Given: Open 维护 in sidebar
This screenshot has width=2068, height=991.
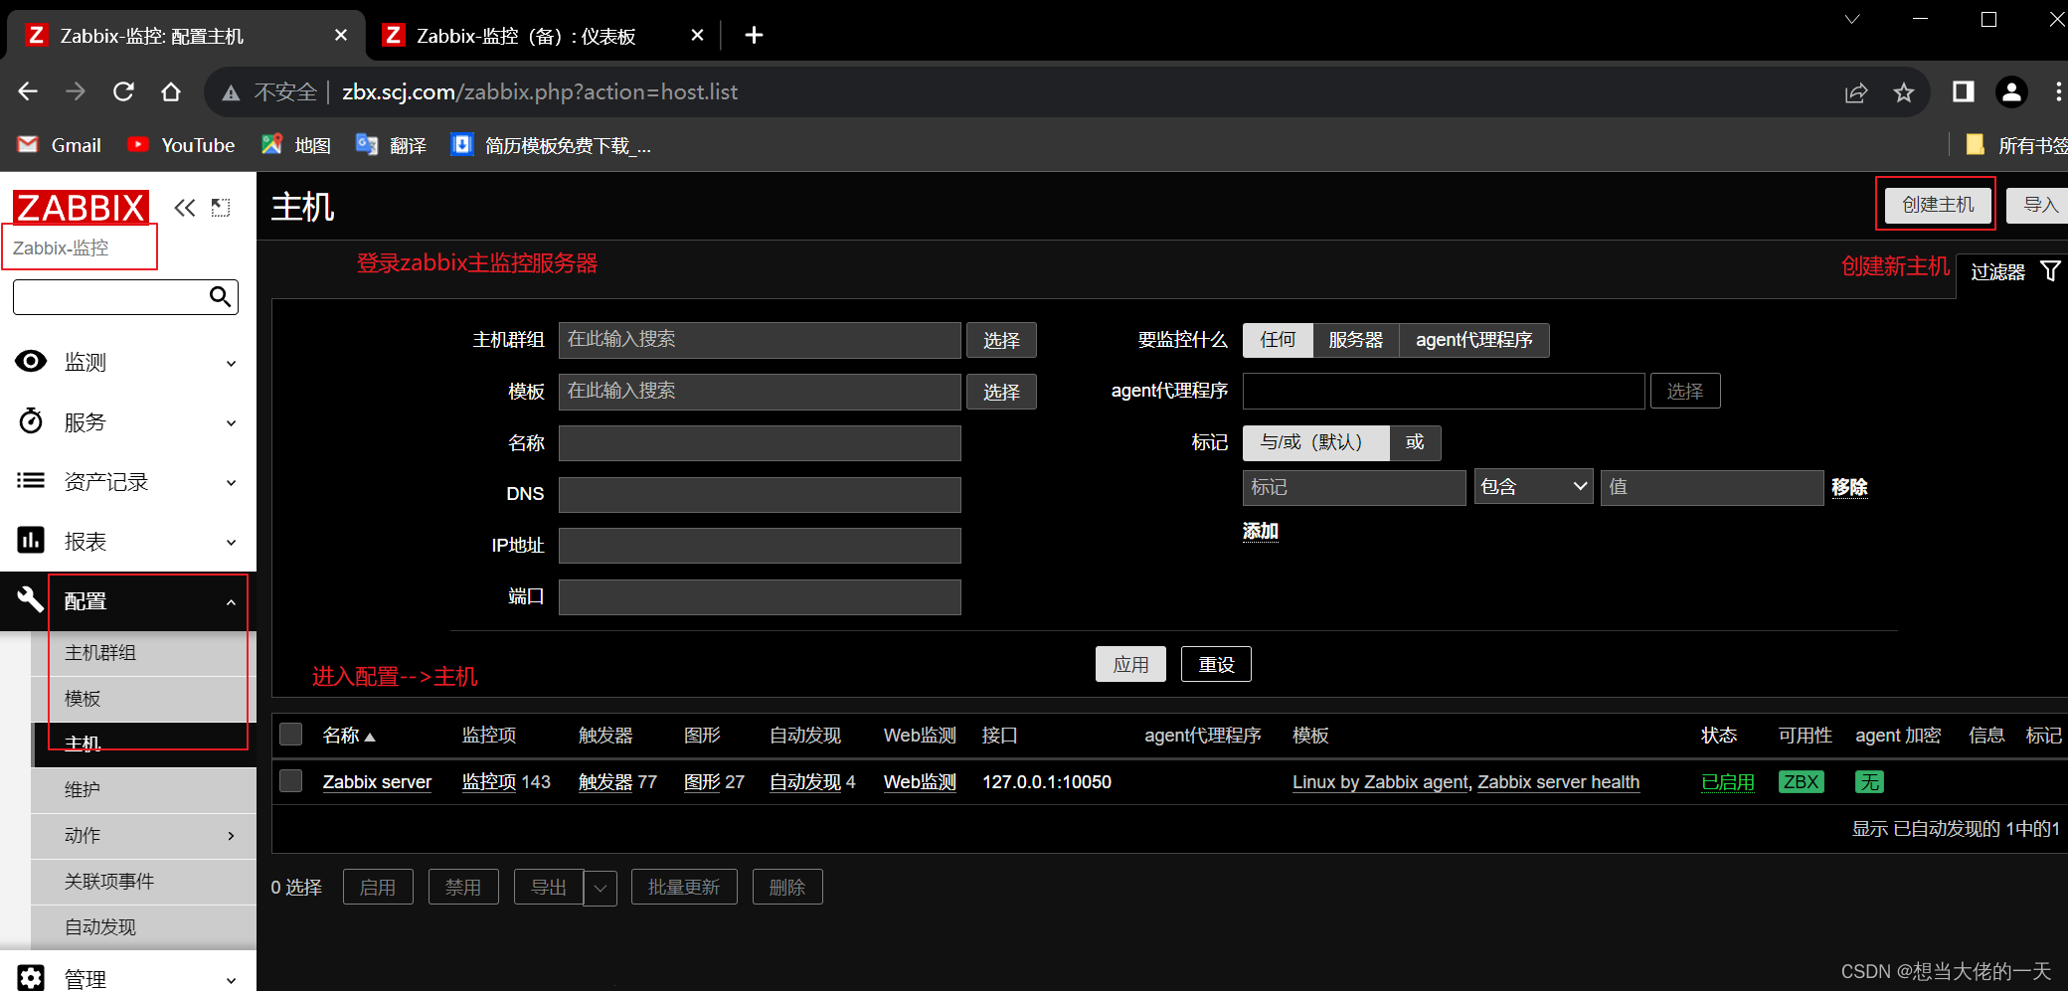Looking at the screenshot, I should (x=144, y=790).
